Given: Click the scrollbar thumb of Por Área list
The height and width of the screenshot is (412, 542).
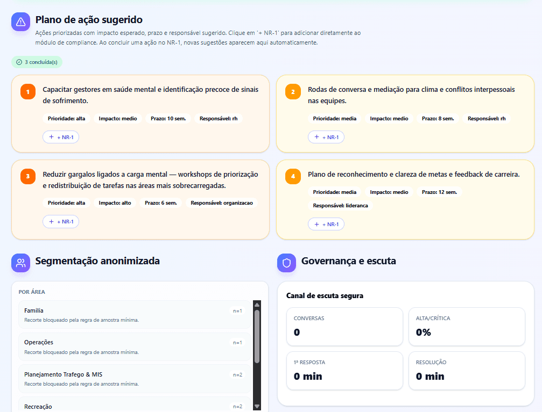Looking at the screenshot, I should coord(257,336).
